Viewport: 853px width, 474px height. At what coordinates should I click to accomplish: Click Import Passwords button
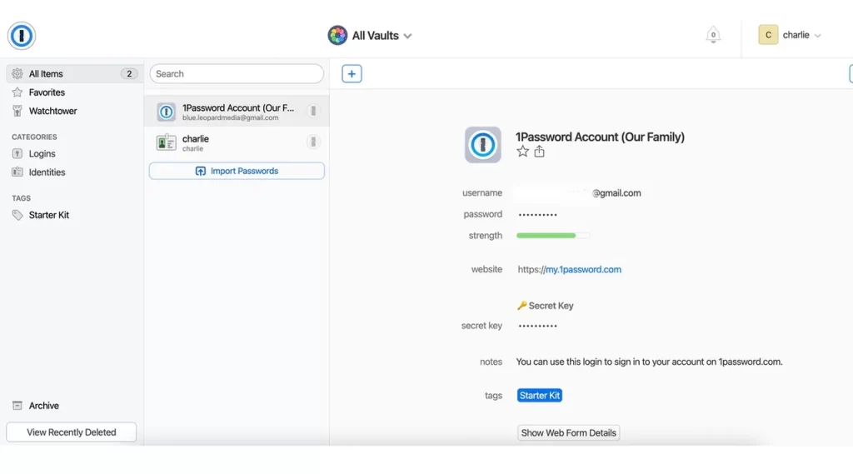tap(237, 171)
